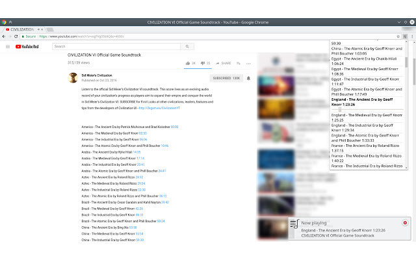The width and height of the screenshot is (416, 260).
Task: Select popup track Egypt Medieval Era 1:08:36
Action: pos(367,71)
